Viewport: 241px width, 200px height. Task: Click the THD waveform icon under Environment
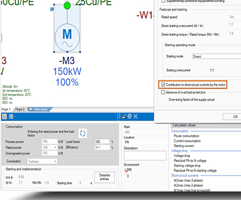pyautogui.click(x=128, y=171)
